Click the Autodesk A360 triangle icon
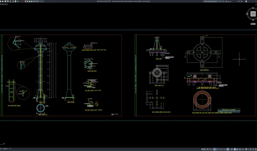 point(241,1)
